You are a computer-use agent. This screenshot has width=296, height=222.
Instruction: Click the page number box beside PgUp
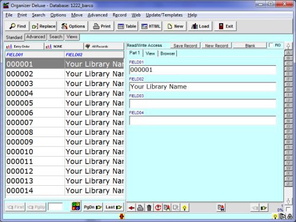pyautogui.click(x=55, y=207)
